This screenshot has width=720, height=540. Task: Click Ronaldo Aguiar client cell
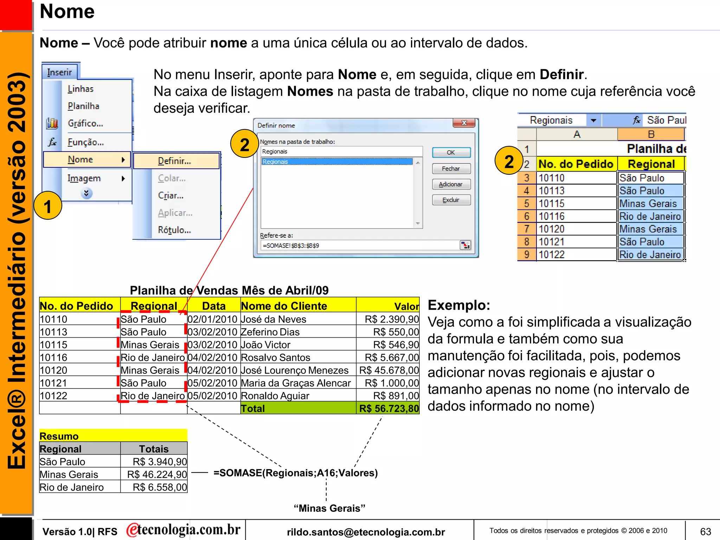tap(298, 396)
